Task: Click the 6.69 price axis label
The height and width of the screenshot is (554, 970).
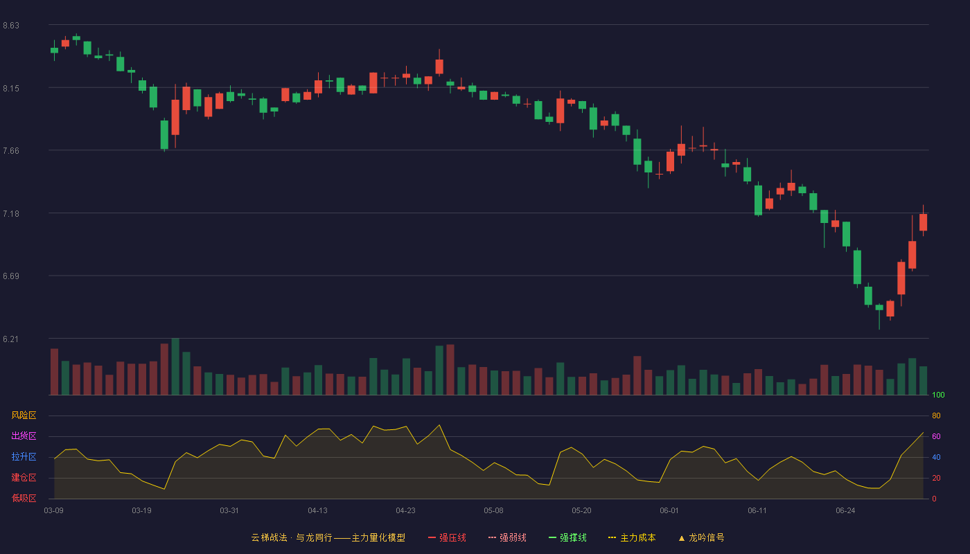Action: point(11,276)
